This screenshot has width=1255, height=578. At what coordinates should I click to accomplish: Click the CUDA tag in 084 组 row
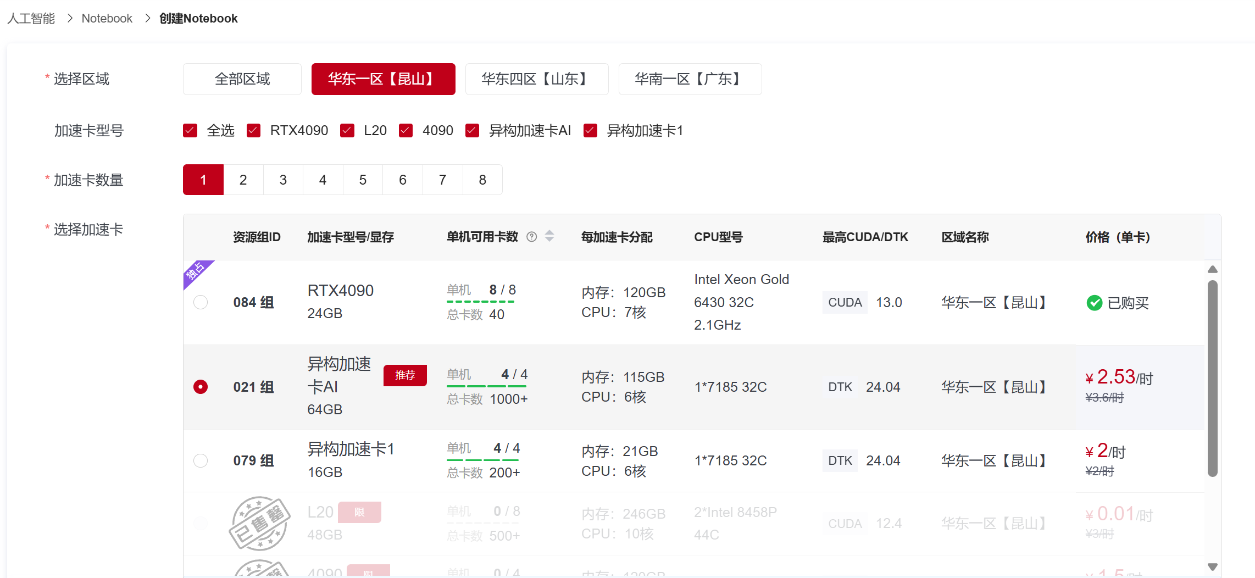click(x=845, y=303)
